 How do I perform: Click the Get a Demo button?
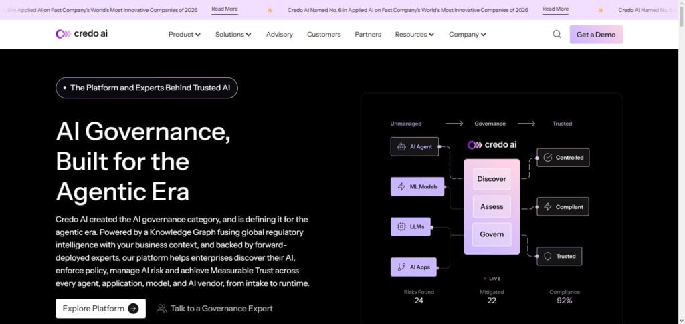point(596,35)
